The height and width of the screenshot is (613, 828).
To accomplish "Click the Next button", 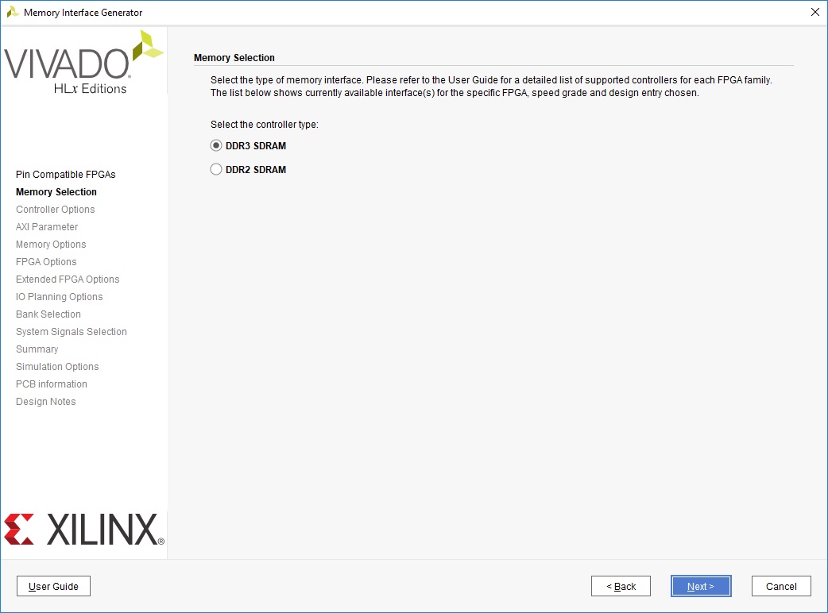I will tap(700, 586).
